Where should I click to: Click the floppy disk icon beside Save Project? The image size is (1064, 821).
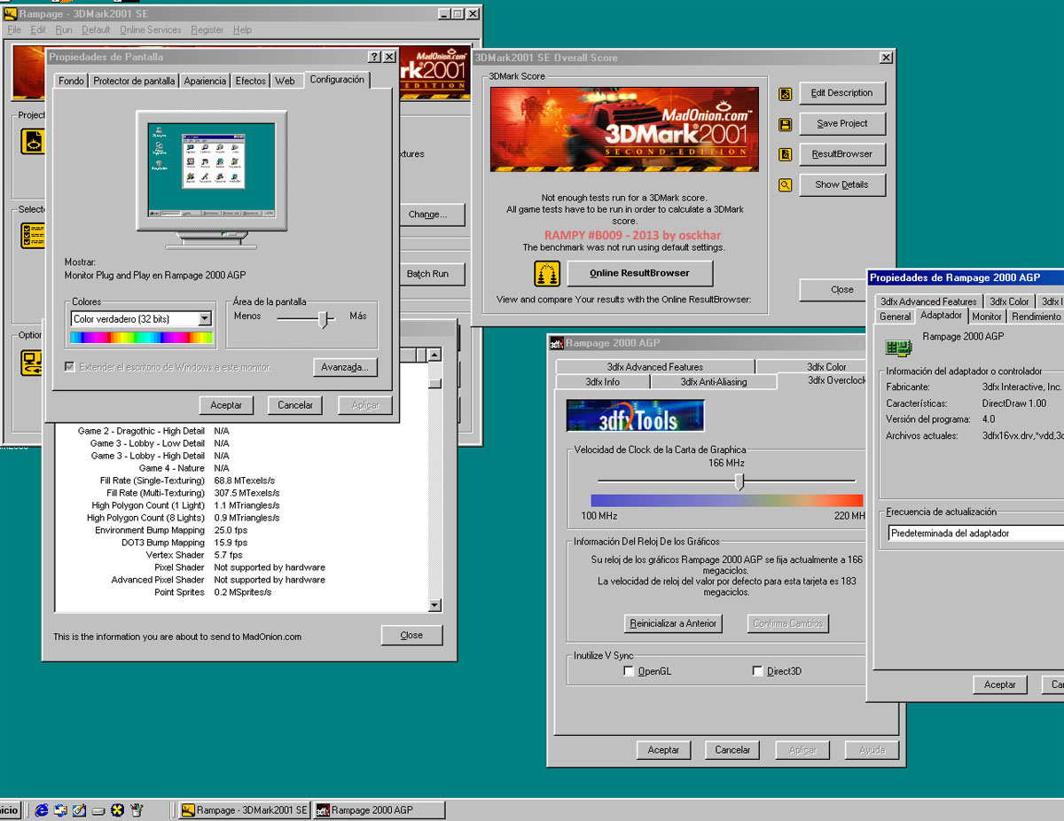785,124
